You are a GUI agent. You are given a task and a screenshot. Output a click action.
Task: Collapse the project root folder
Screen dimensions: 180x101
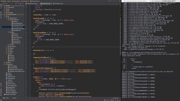tap(3, 6)
